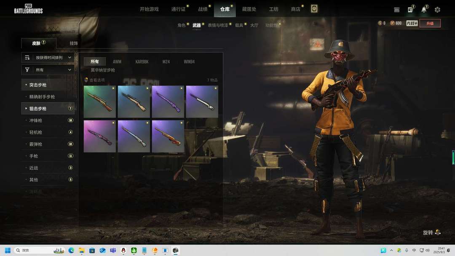This screenshot has height=256, width=455.
Task: Click the BP coin balance showing 600
Action: (x=396, y=23)
